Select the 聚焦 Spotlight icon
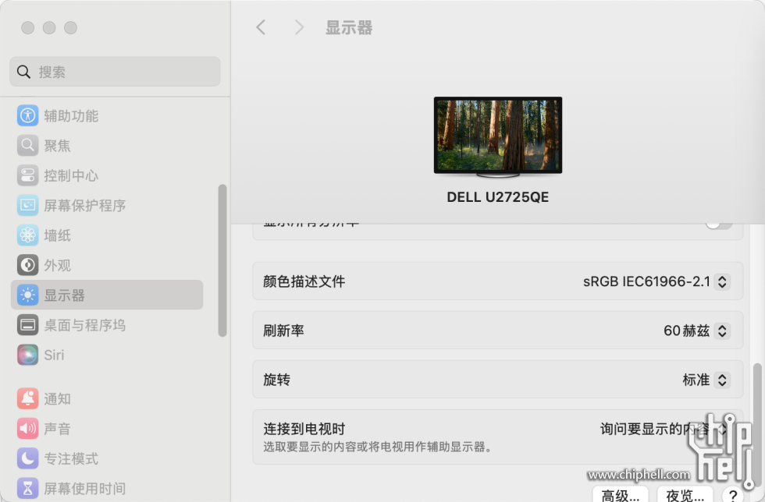765x502 pixels. tap(28, 145)
